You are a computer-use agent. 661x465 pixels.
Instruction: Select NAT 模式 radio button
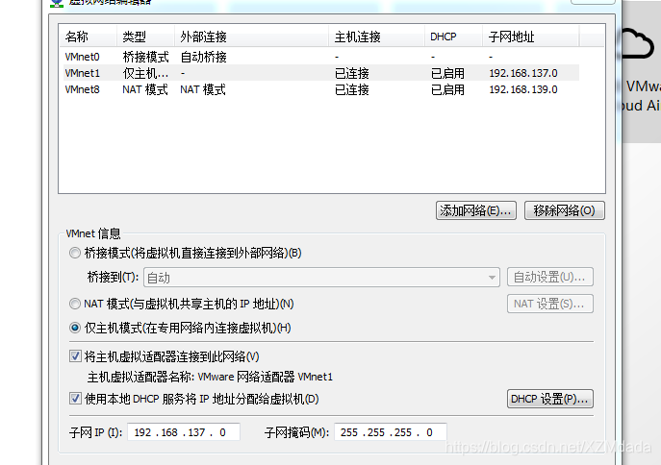click(75, 304)
